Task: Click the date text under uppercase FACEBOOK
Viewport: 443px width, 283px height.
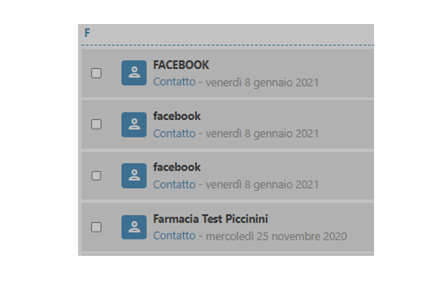Action: coord(262,82)
